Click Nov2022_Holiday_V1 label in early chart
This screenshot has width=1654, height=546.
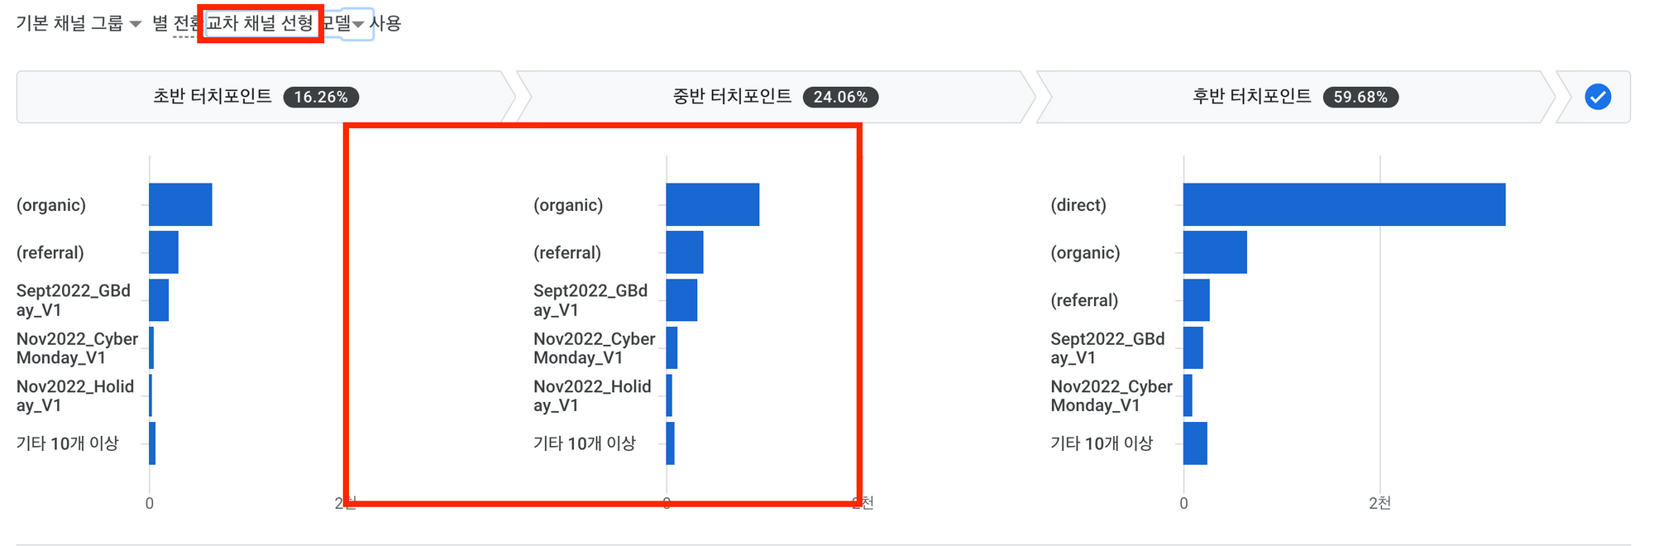75,395
